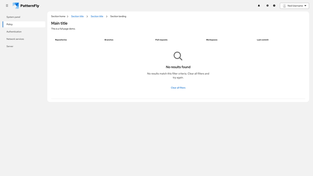Screen dimensions: 313x176
Task: Expand the Ned Username dropdown
Action: [295, 6]
